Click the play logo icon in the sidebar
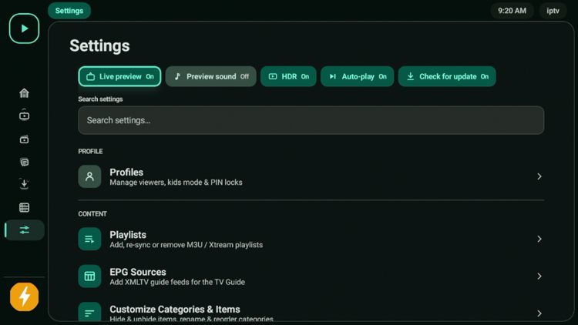578x325 pixels. [x=25, y=28]
